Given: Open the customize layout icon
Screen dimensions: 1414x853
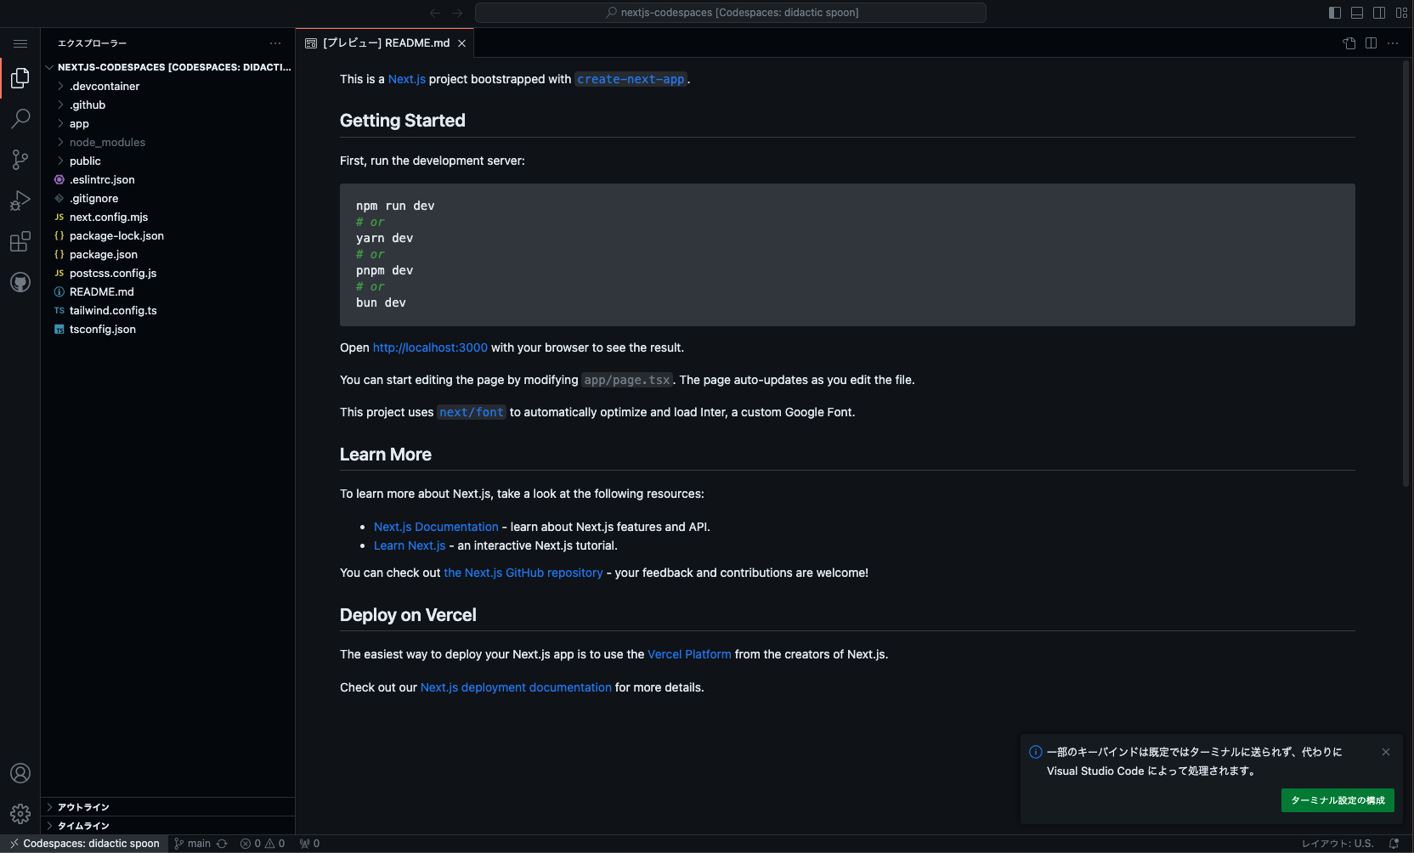Looking at the screenshot, I should click(x=1401, y=13).
